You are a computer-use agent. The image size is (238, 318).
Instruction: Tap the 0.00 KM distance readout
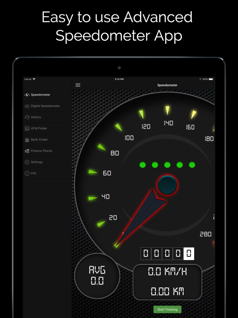[167, 291]
